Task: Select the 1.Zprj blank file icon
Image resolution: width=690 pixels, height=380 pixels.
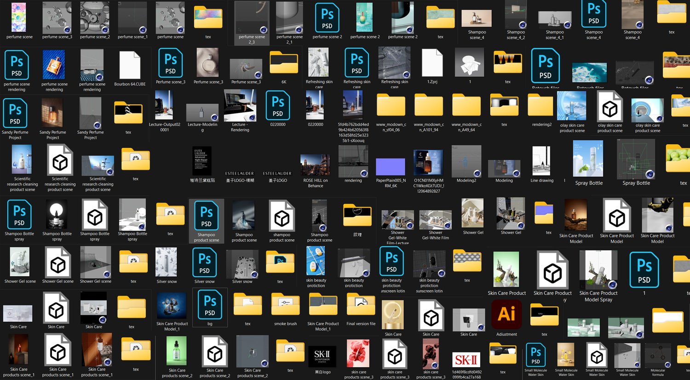Action: tap(432, 63)
